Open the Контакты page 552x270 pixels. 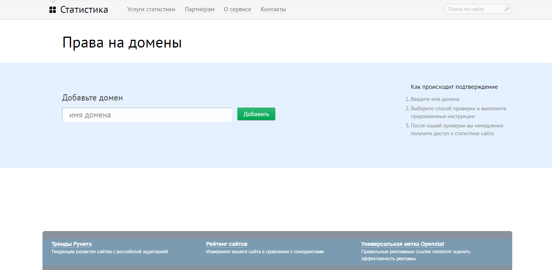pos(273,9)
